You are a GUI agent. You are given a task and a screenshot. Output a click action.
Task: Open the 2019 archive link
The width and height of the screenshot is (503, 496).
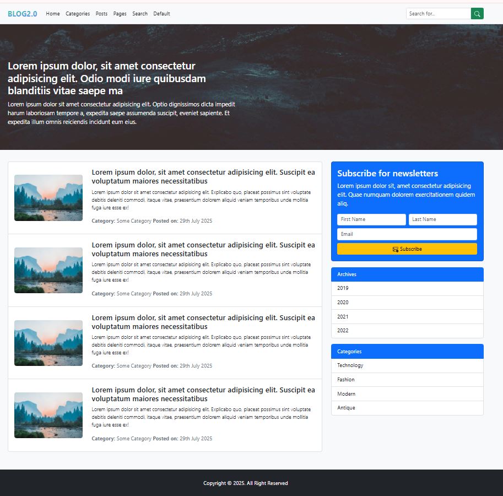point(343,288)
